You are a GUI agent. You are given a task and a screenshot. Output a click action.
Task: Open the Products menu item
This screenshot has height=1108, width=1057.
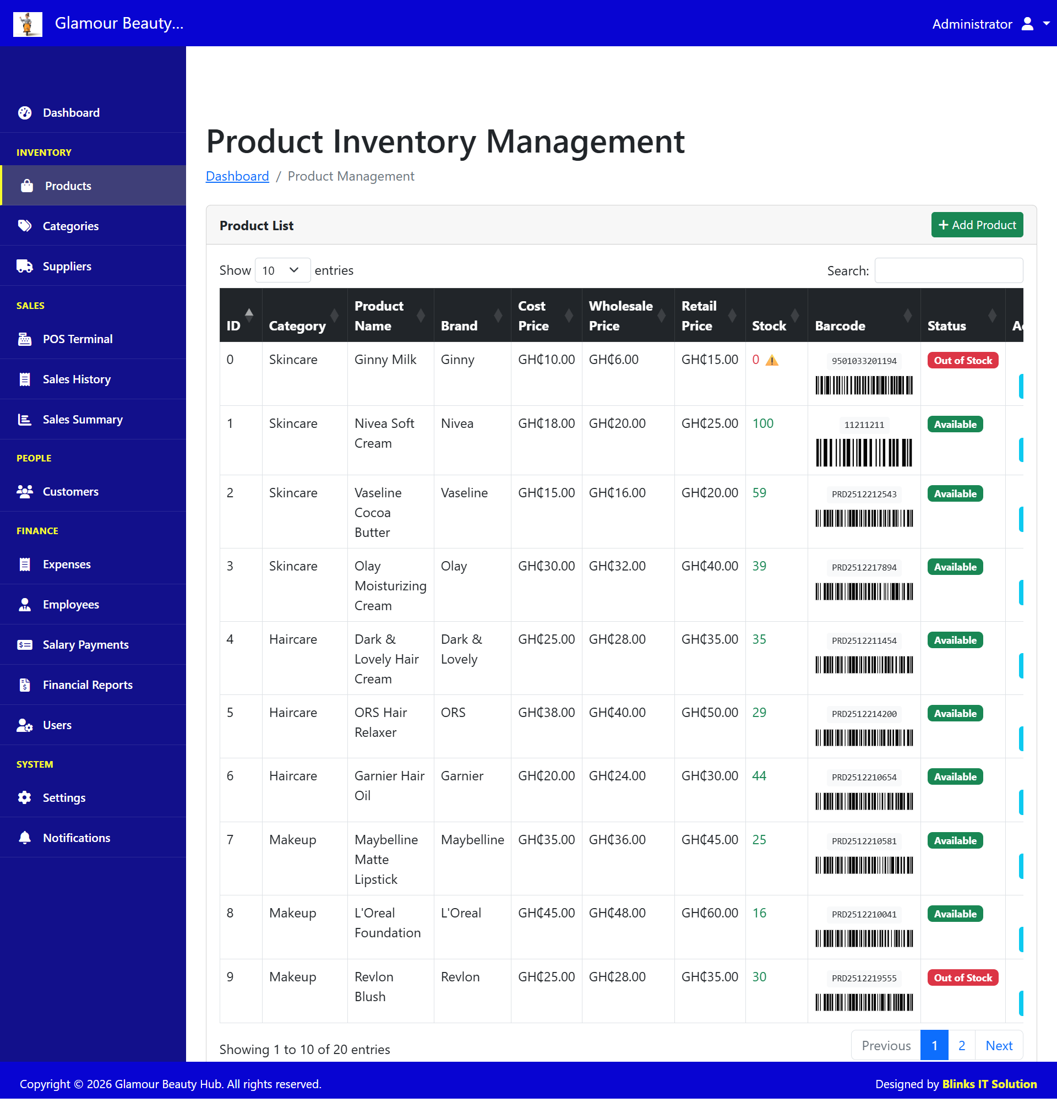(94, 186)
